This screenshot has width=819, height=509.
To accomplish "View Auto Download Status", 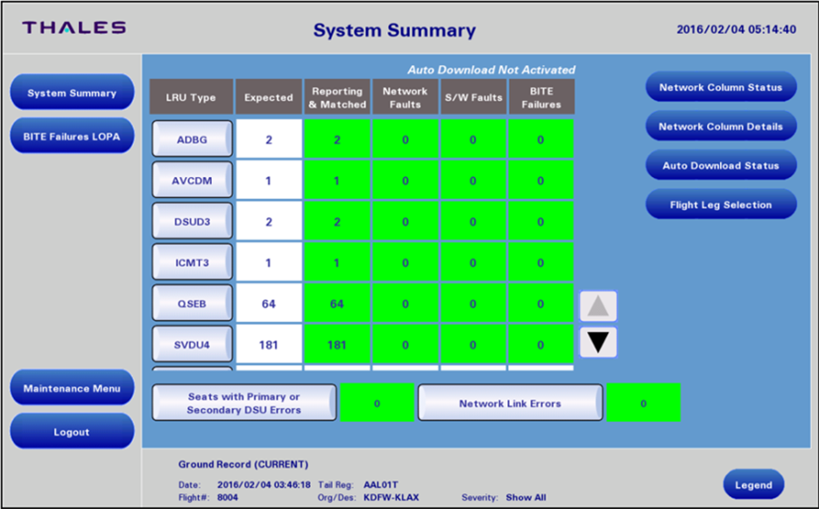I will (721, 166).
